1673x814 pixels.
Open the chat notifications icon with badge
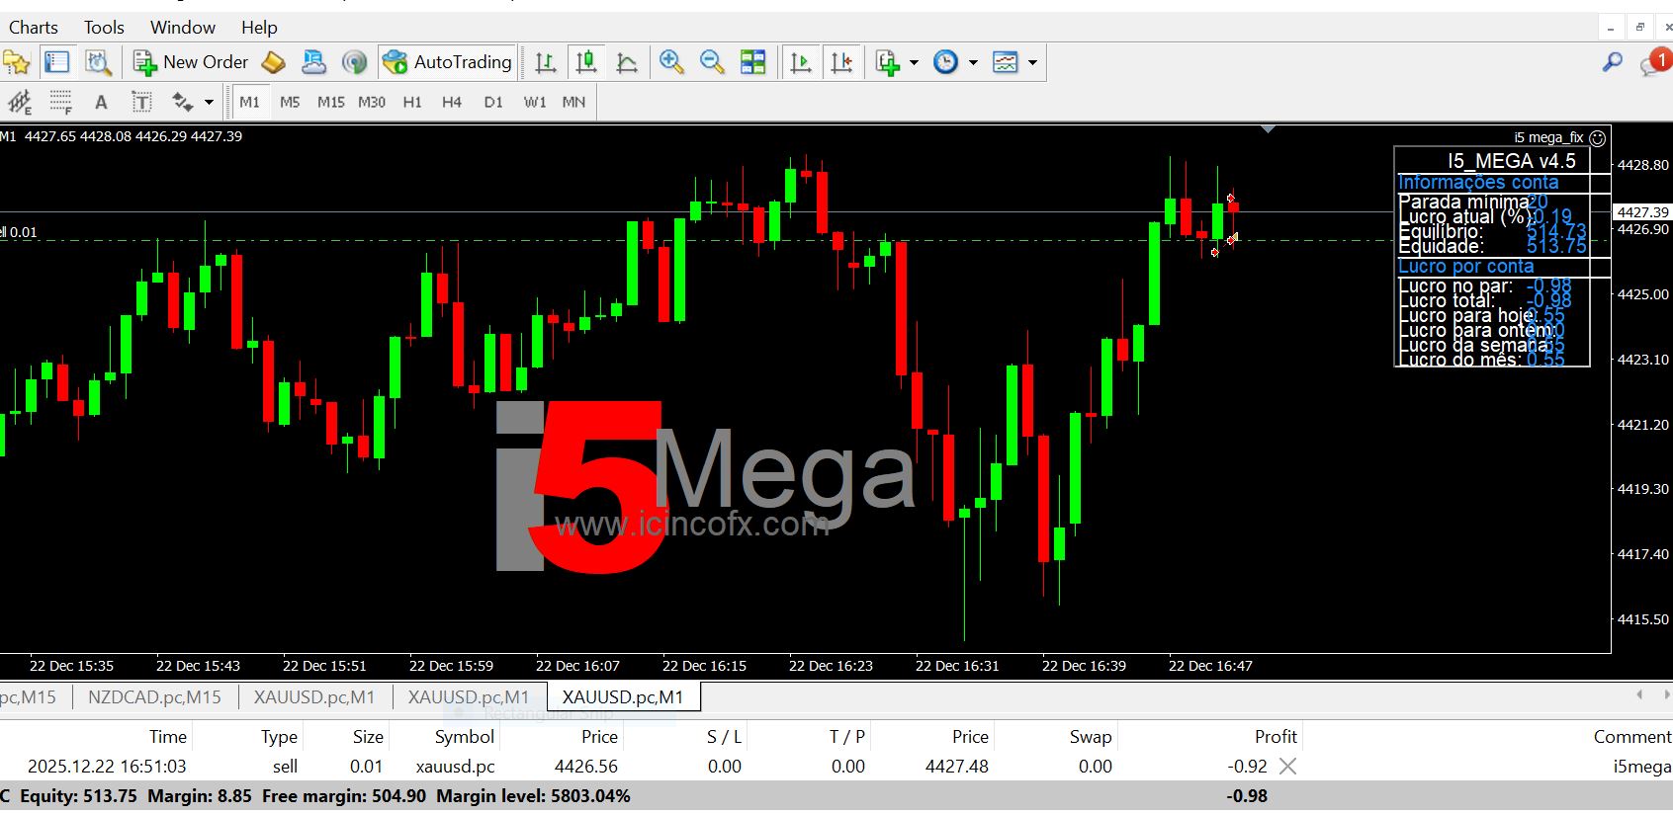(x=1654, y=62)
